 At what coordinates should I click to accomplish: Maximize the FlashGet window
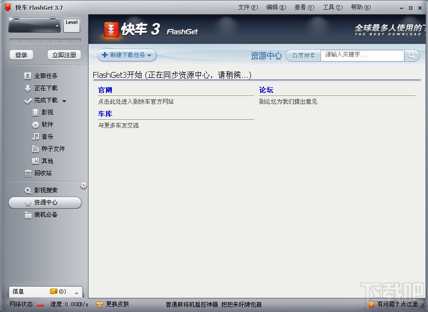(x=410, y=8)
